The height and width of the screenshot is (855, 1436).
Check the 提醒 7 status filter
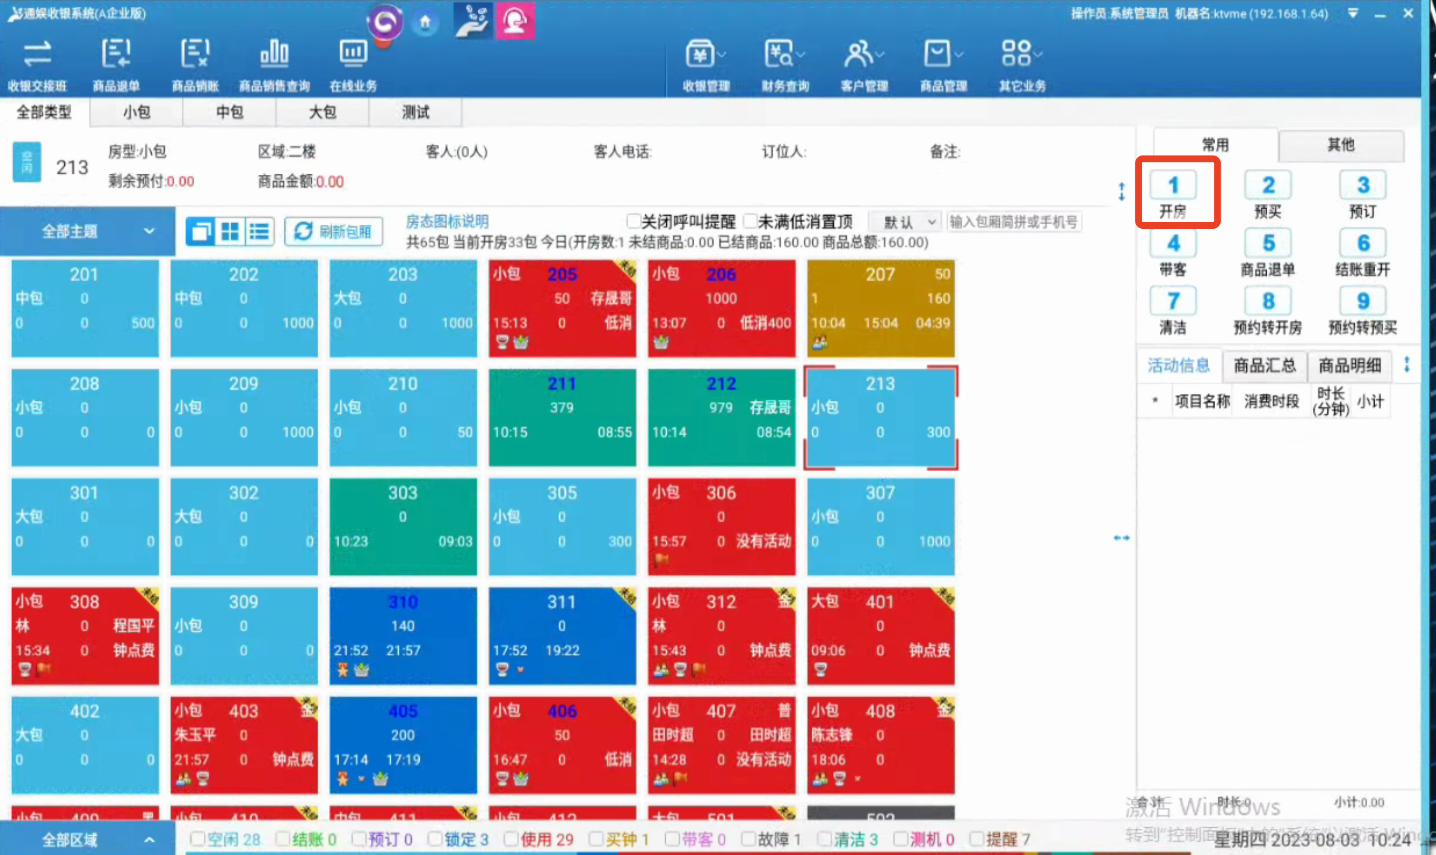coord(976,839)
